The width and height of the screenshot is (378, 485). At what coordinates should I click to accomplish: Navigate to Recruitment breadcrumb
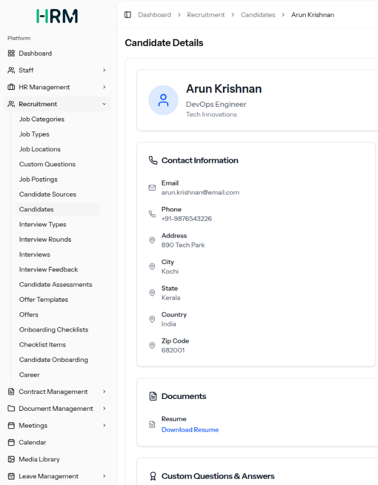(206, 15)
